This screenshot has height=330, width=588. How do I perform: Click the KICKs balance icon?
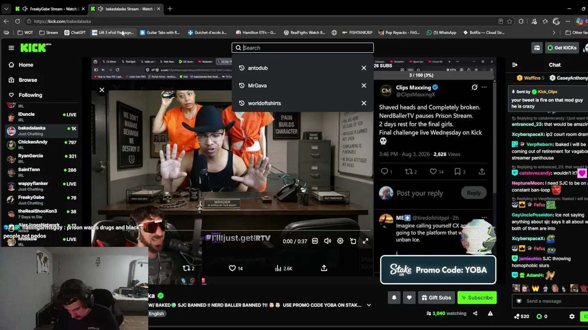point(539,316)
